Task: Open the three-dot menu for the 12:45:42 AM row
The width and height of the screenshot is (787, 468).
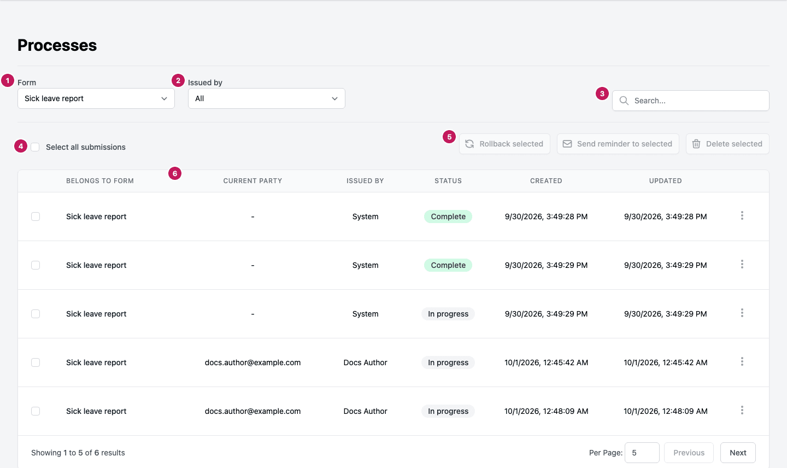Action: [742, 362]
